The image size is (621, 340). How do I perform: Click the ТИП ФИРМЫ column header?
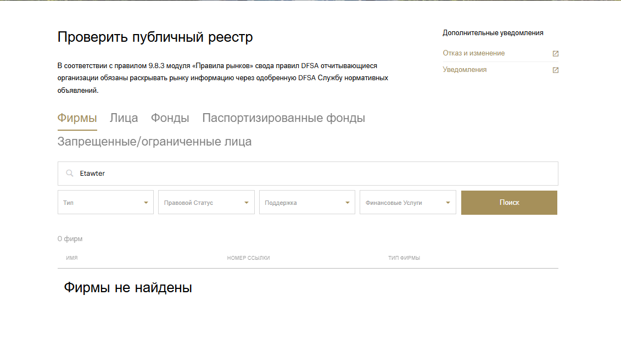[404, 258]
